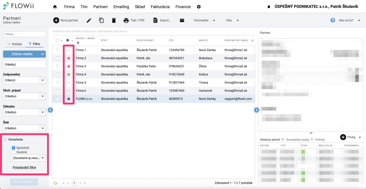Open the Sklad menu
The height and width of the screenshot is (189, 366).
pyautogui.click(x=140, y=7)
